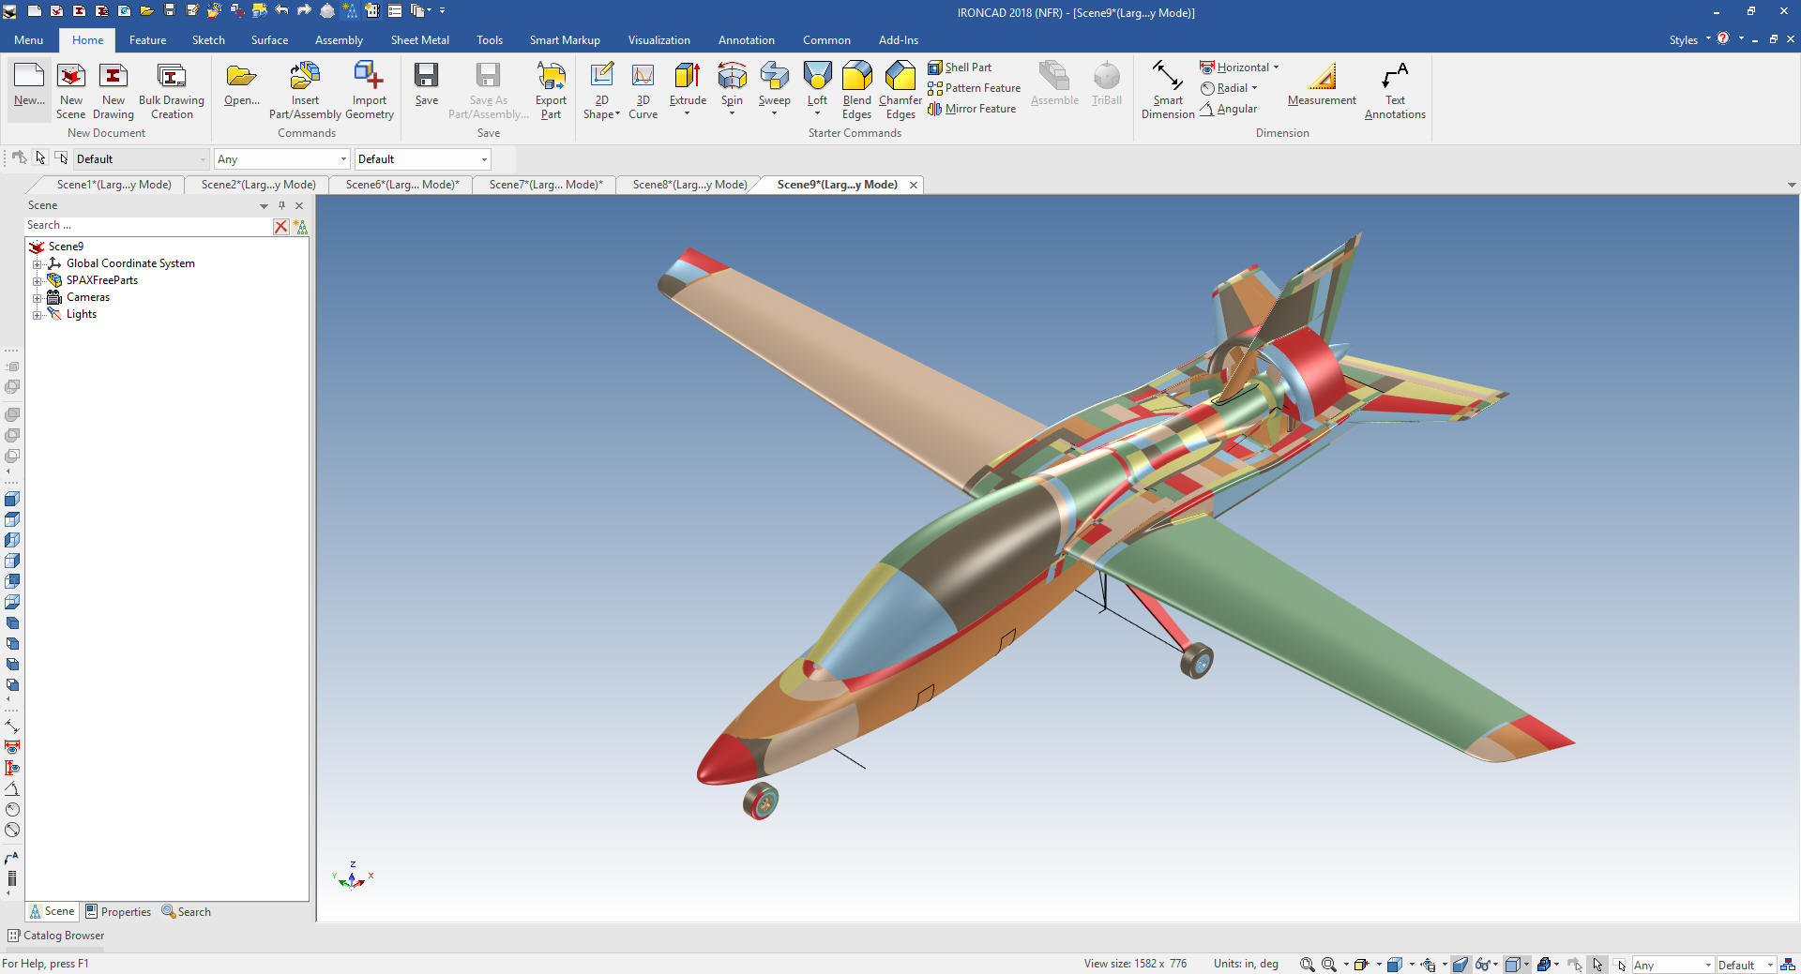Pin the Scene panel with pushpin
This screenshot has height=974, width=1801.
281,205
